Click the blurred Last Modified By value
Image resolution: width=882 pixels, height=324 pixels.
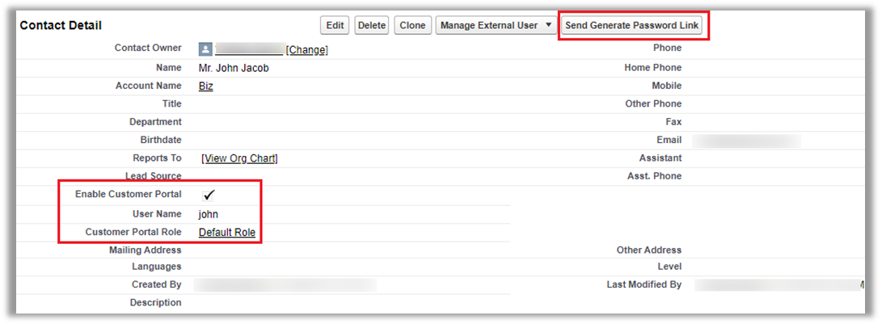(x=776, y=285)
